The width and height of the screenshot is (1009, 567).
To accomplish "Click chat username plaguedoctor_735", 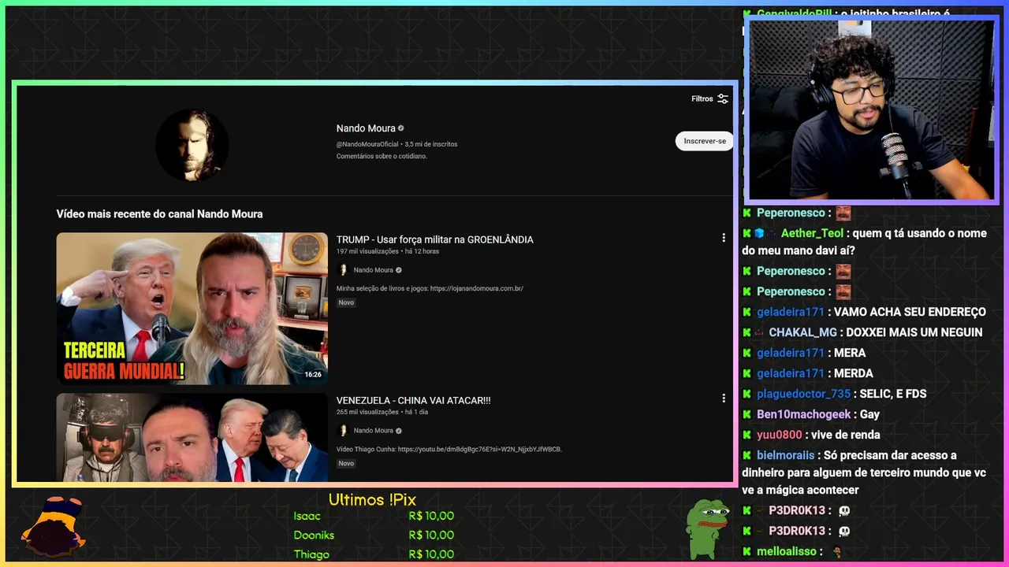I will click(x=803, y=394).
